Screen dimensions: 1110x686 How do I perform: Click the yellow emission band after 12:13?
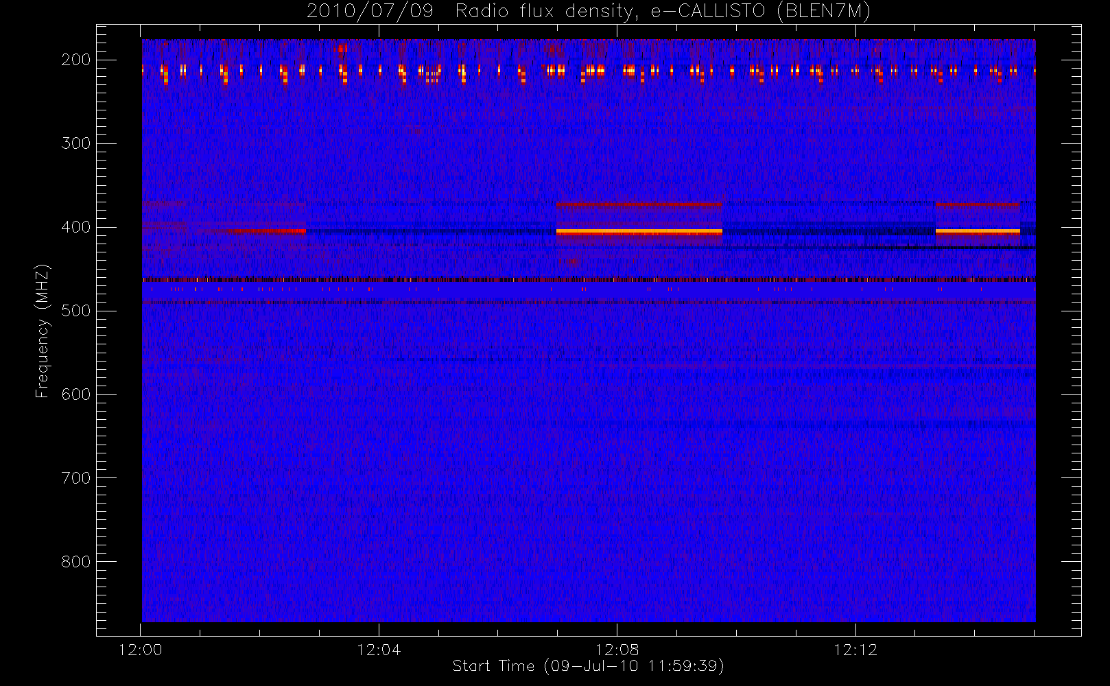(x=978, y=232)
